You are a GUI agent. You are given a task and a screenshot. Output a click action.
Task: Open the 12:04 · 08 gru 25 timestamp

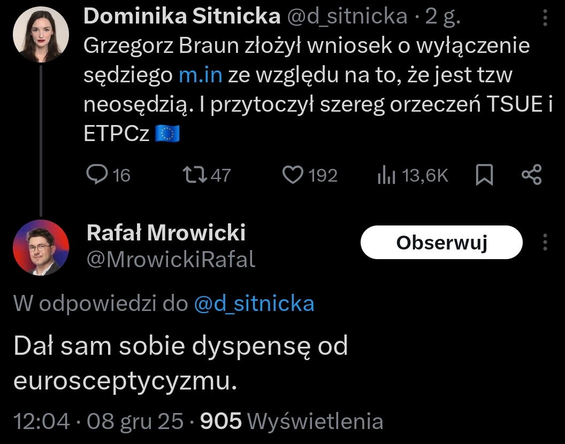pos(98,422)
